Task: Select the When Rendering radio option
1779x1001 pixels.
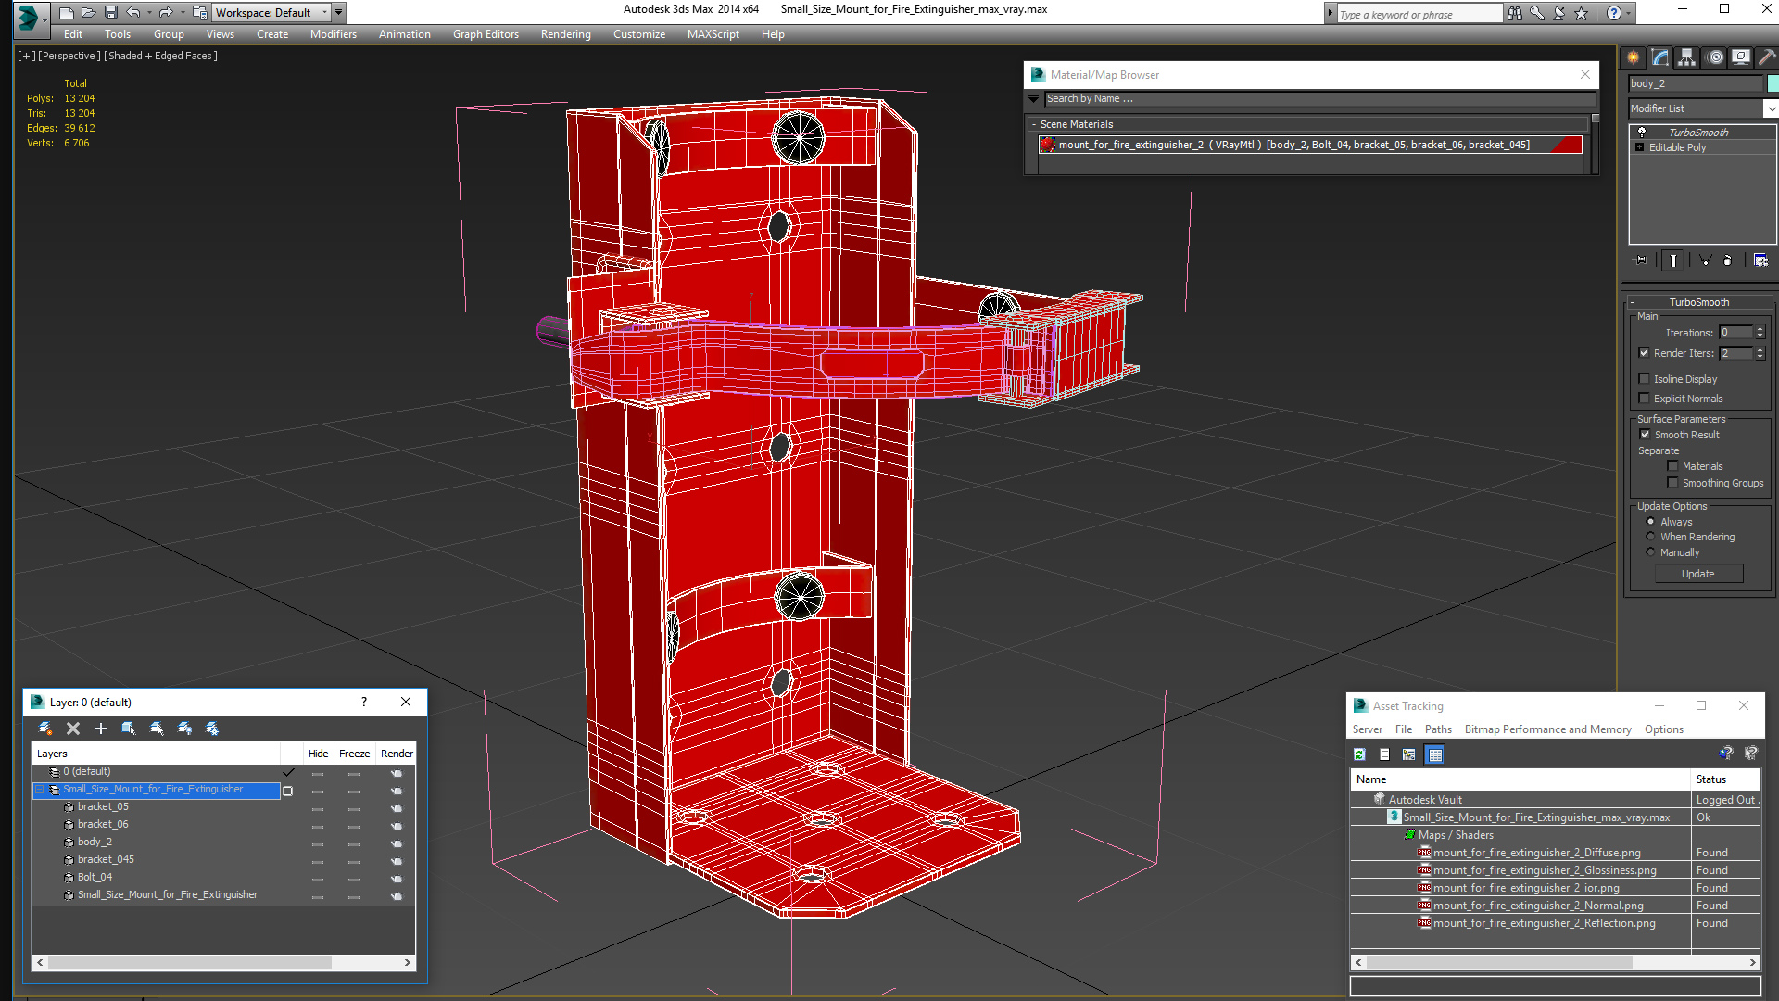Action: [x=1650, y=537]
